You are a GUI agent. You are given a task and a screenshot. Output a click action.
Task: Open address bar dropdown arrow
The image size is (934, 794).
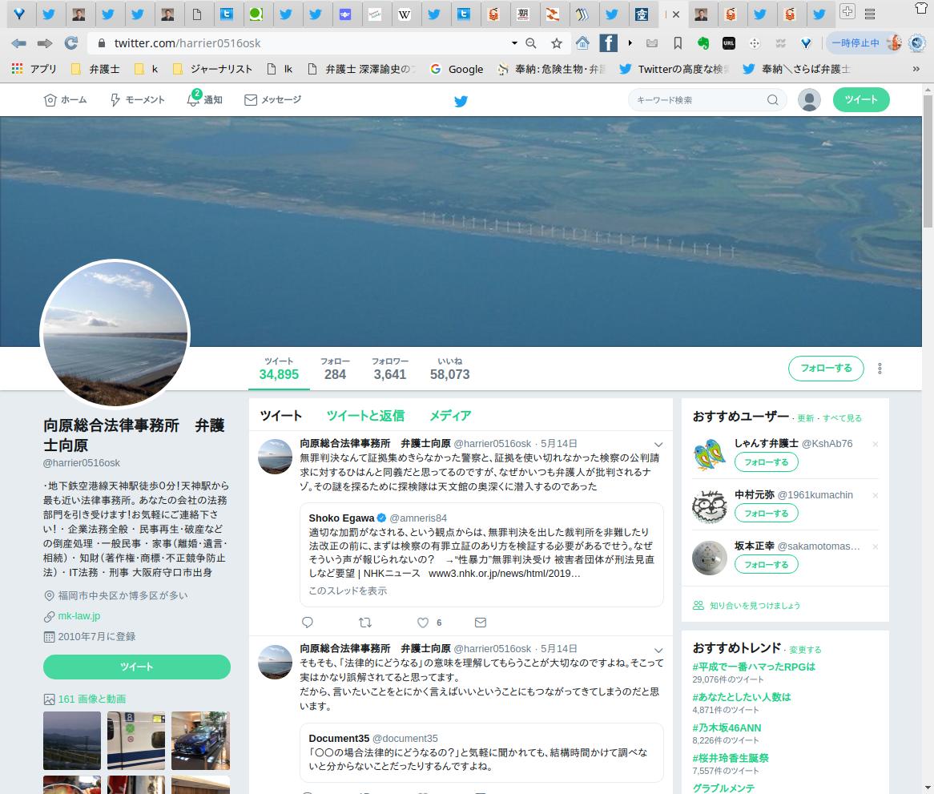coord(514,43)
